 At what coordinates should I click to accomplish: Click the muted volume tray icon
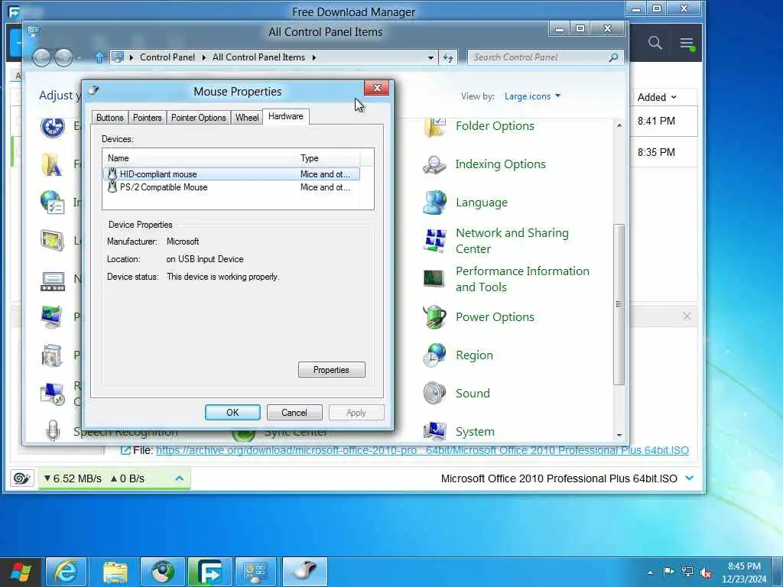pyautogui.click(x=706, y=572)
